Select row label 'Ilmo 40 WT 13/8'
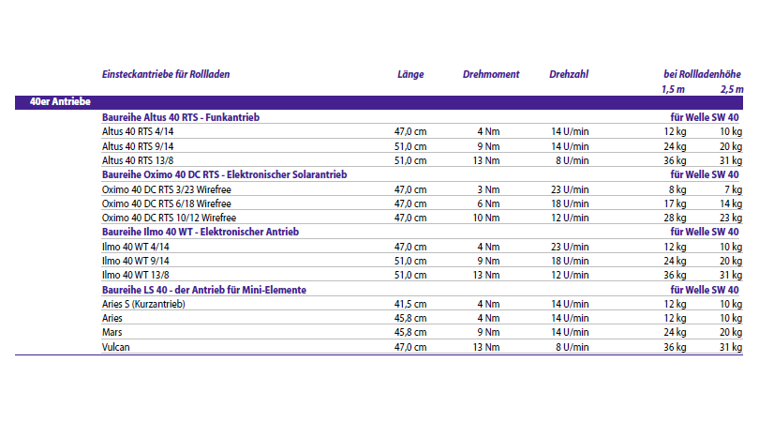The image size is (774, 422). 135,276
